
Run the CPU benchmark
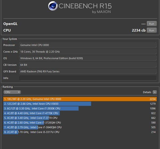(152, 30)
